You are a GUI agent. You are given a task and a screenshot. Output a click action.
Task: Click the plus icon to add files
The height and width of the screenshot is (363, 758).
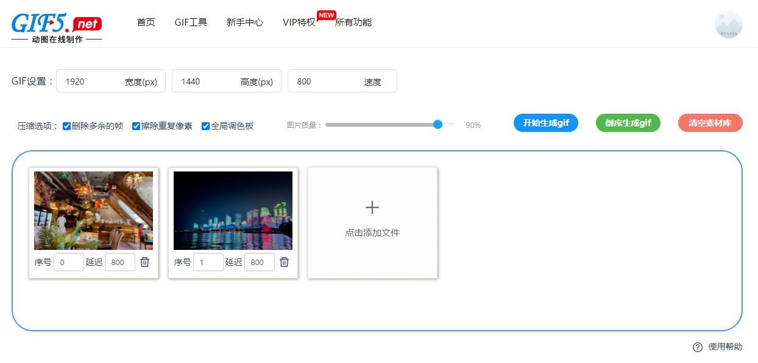[x=372, y=207]
